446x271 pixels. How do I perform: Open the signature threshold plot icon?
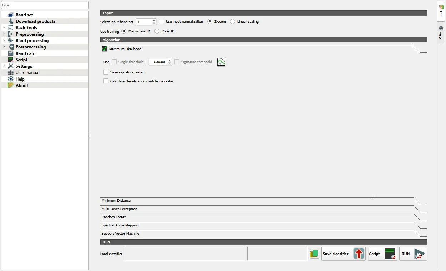[221, 62]
